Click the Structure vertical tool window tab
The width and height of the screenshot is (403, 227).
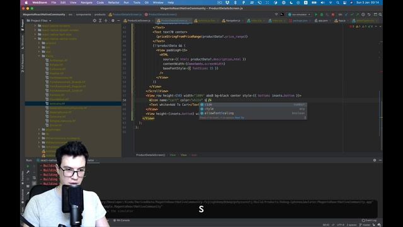pyautogui.click(x=23, y=42)
